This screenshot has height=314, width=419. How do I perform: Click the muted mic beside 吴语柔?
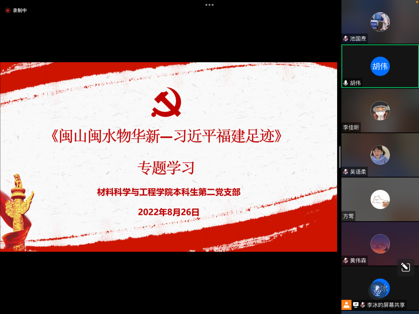tap(346, 172)
